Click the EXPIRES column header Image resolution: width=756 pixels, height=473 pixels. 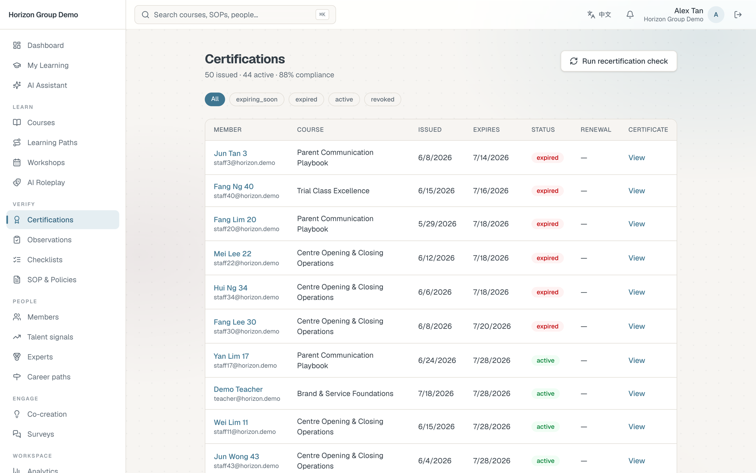486,130
